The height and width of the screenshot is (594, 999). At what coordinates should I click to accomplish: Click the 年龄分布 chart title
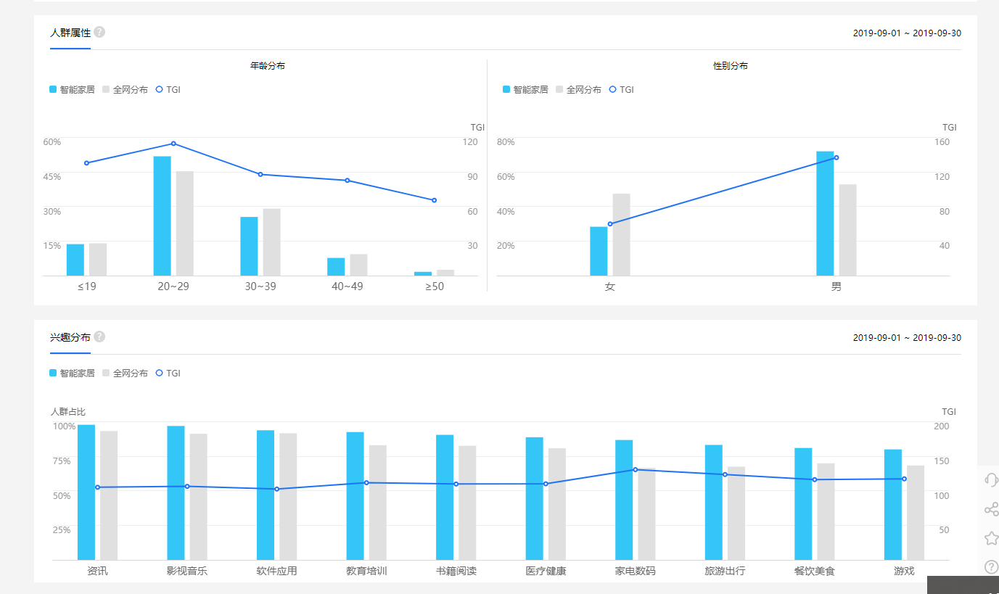[268, 66]
